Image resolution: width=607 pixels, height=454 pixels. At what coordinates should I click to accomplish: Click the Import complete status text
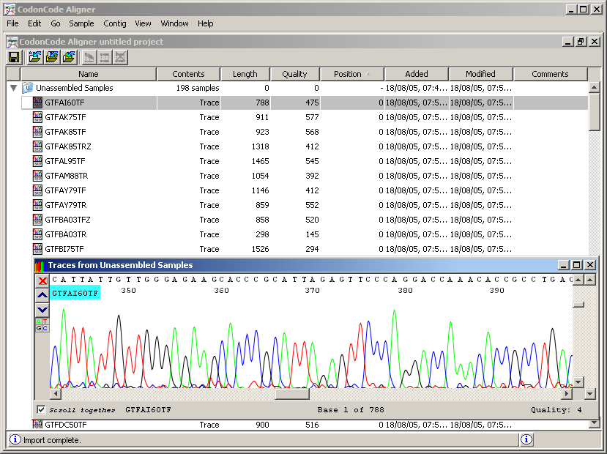coord(52,440)
